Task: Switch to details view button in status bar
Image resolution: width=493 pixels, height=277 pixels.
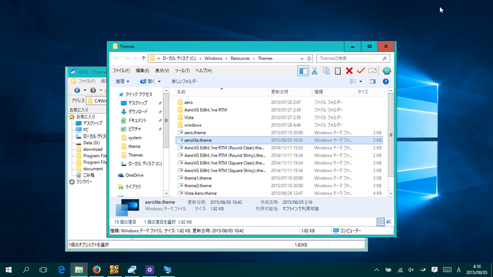Action: 380,222
